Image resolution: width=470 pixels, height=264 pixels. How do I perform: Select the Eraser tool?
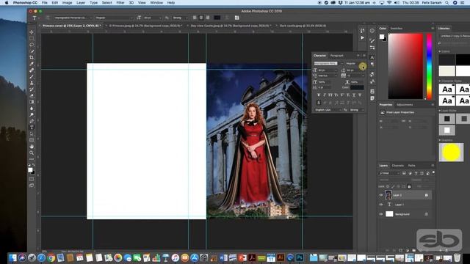(32, 95)
